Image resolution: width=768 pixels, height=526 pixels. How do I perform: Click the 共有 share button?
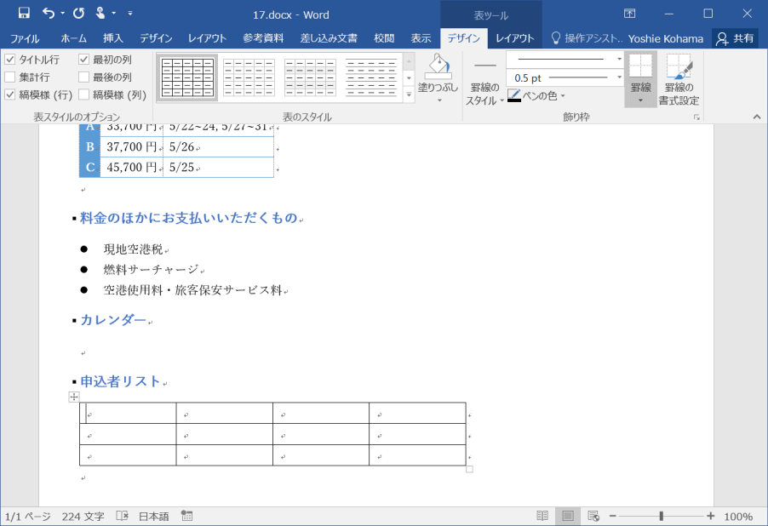(x=734, y=38)
